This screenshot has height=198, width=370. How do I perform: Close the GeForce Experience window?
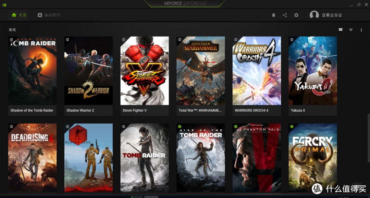point(366,5)
